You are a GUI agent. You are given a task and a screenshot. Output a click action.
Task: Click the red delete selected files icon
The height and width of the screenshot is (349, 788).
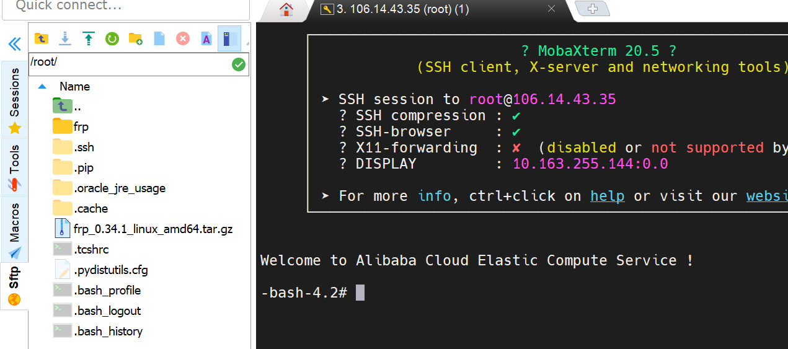(x=183, y=38)
